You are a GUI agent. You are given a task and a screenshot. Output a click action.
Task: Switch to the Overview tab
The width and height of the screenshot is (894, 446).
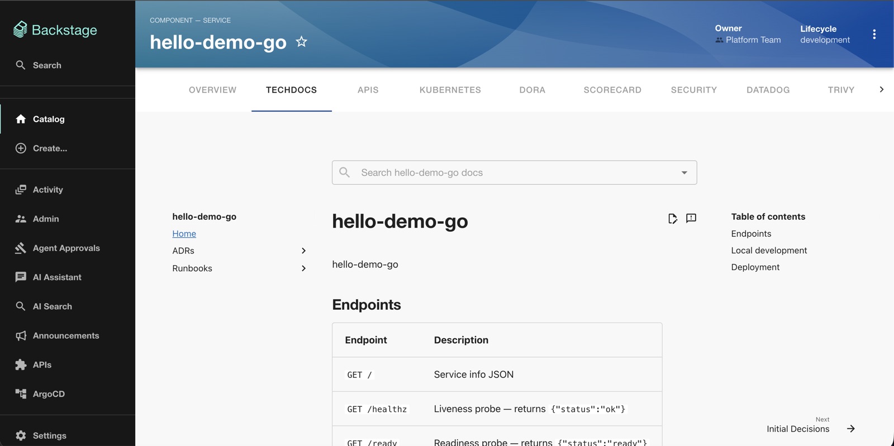212,90
